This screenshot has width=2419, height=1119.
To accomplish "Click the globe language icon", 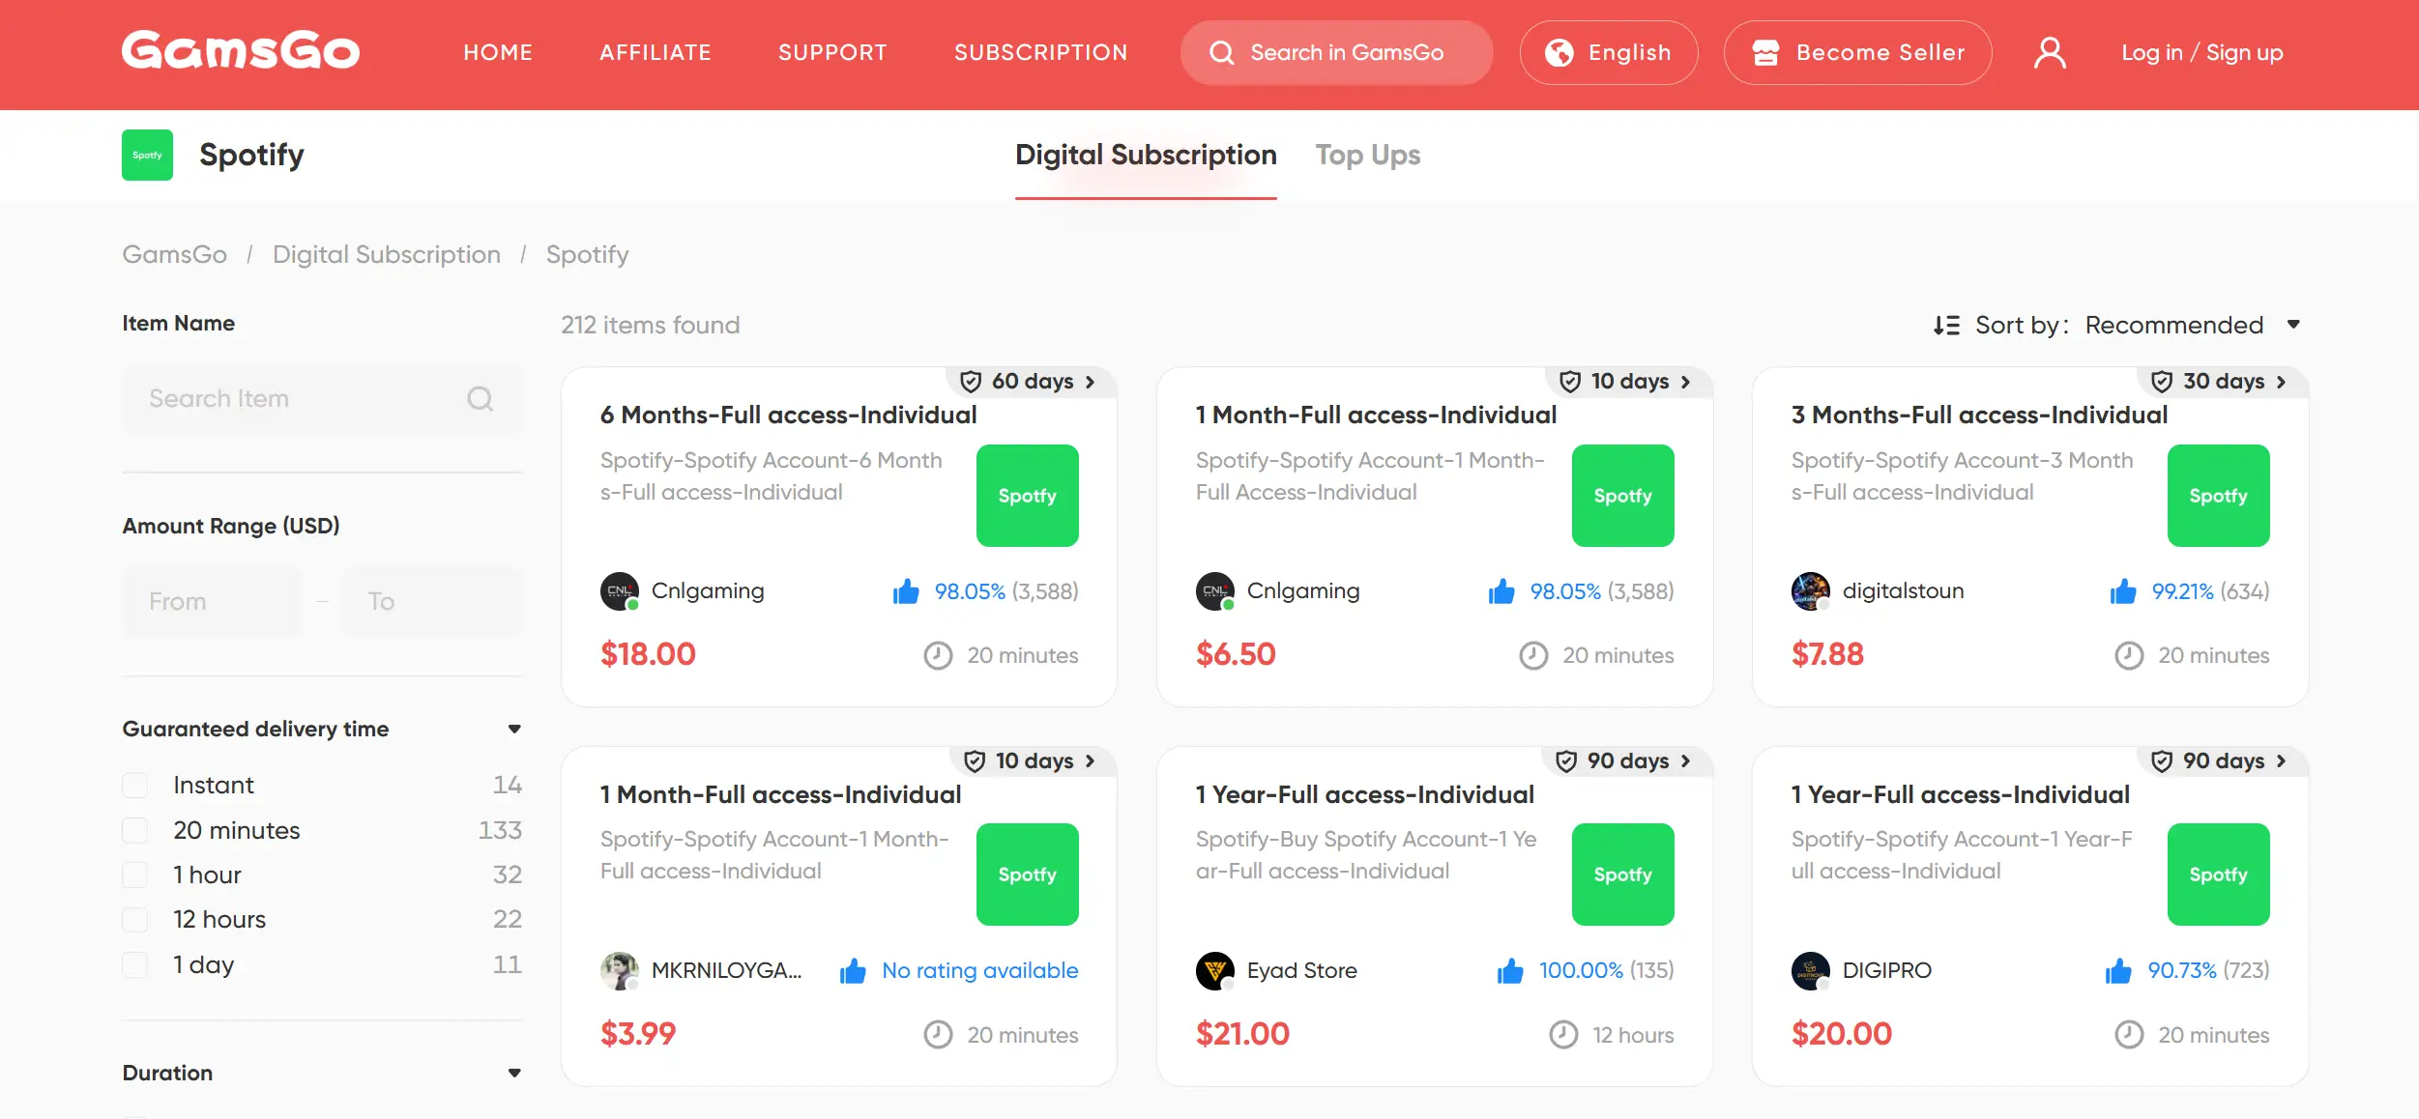I will (1559, 53).
